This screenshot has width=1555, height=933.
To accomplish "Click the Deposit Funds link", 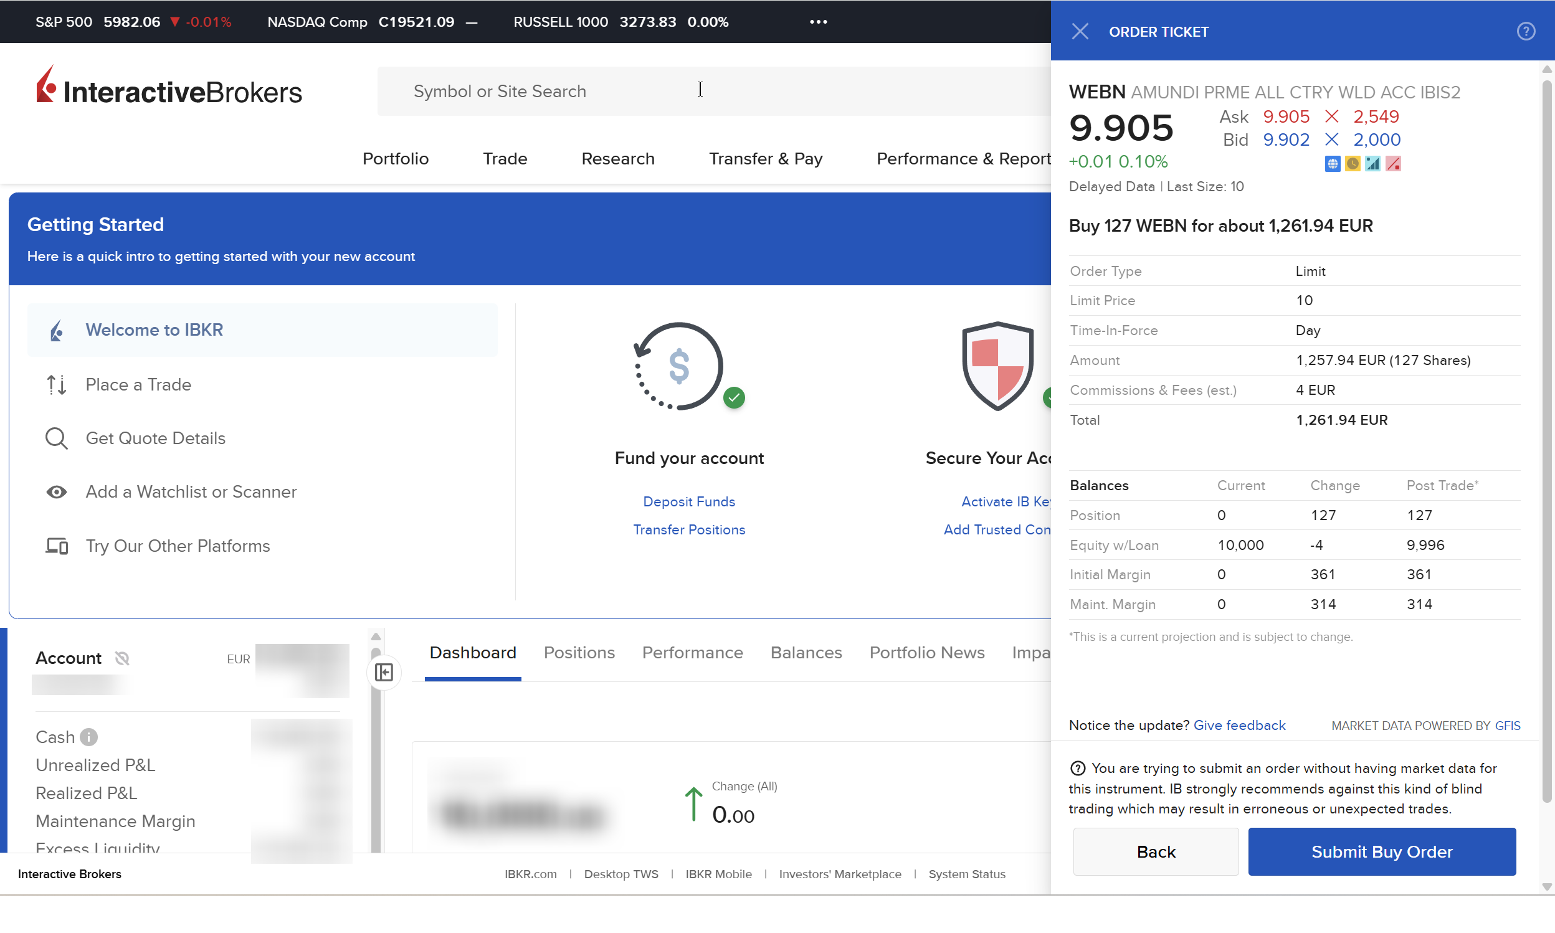I will (x=688, y=501).
